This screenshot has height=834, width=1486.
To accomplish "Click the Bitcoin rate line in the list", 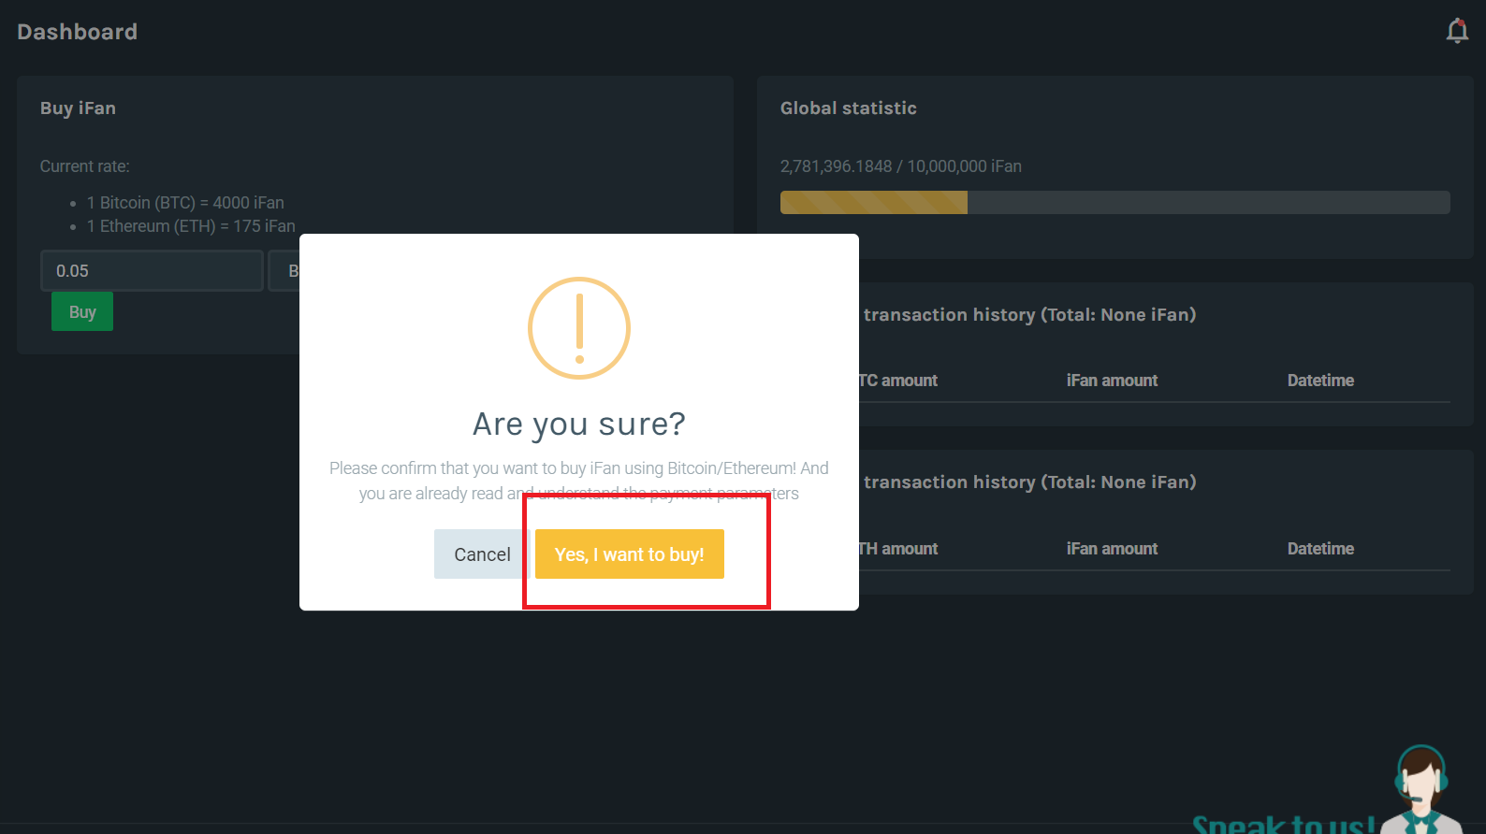I will [185, 203].
